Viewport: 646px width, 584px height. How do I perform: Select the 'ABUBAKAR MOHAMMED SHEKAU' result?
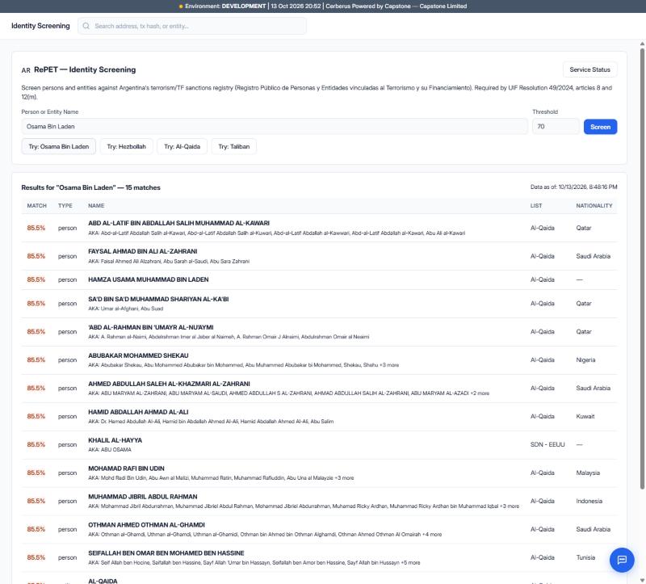[319, 359]
